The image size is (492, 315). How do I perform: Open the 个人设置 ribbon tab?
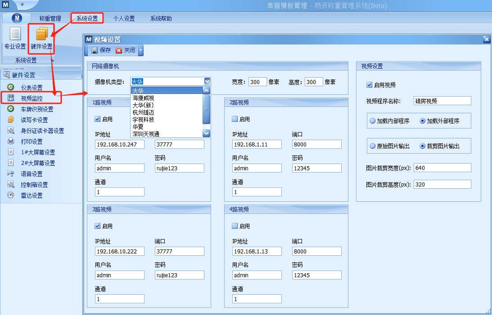coord(124,18)
